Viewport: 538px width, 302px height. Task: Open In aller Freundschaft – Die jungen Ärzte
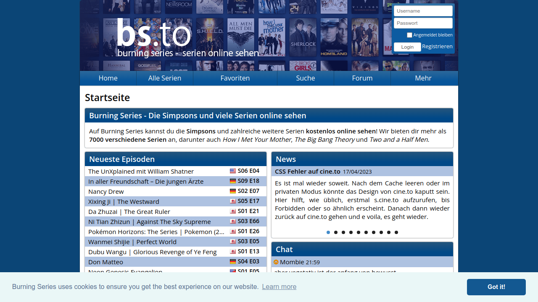[146, 181]
